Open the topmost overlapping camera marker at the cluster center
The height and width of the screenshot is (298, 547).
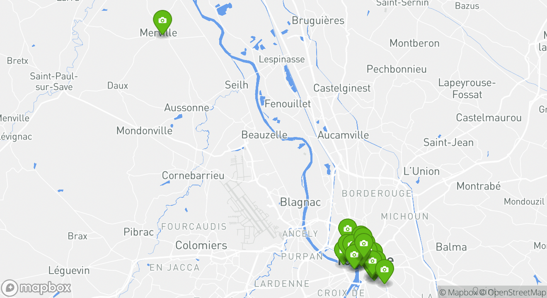[x=363, y=244]
